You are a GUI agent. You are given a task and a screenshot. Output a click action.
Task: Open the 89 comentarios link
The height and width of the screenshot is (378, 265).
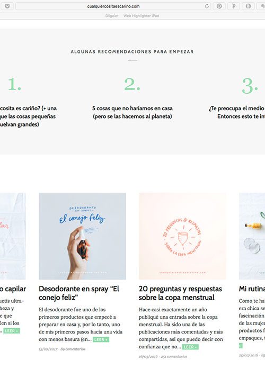pyautogui.click(x=73, y=349)
